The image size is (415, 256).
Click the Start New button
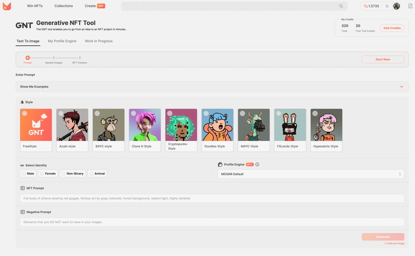pyautogui.click(x=383, y=59)
